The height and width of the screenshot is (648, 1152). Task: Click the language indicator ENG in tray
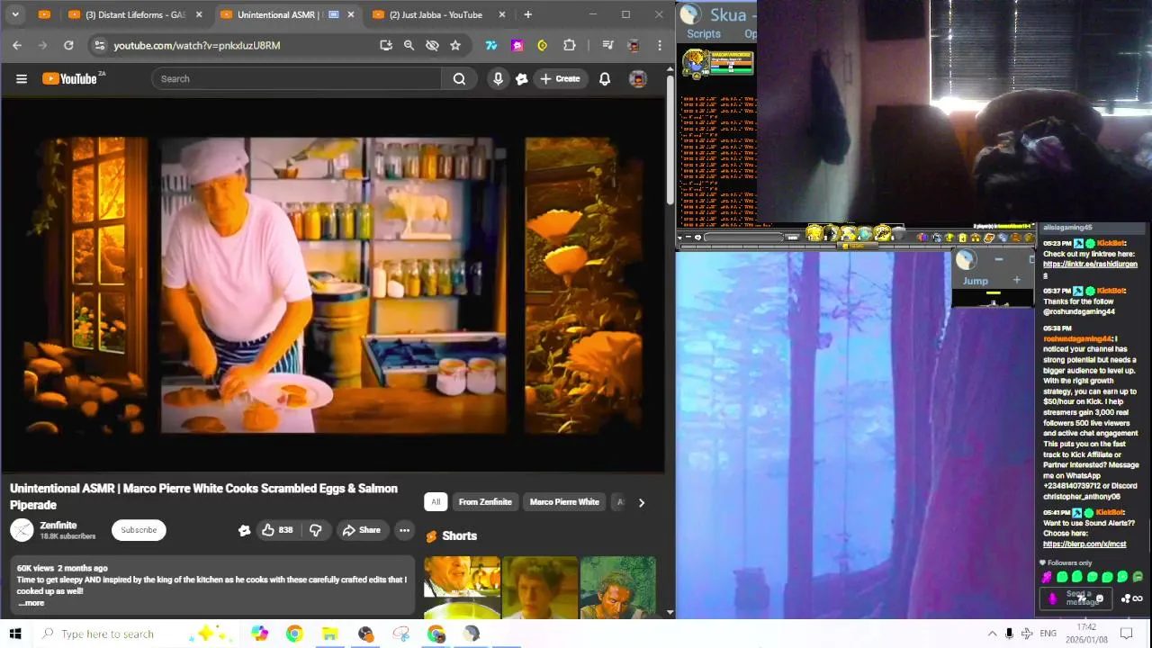pos(1048,634)
